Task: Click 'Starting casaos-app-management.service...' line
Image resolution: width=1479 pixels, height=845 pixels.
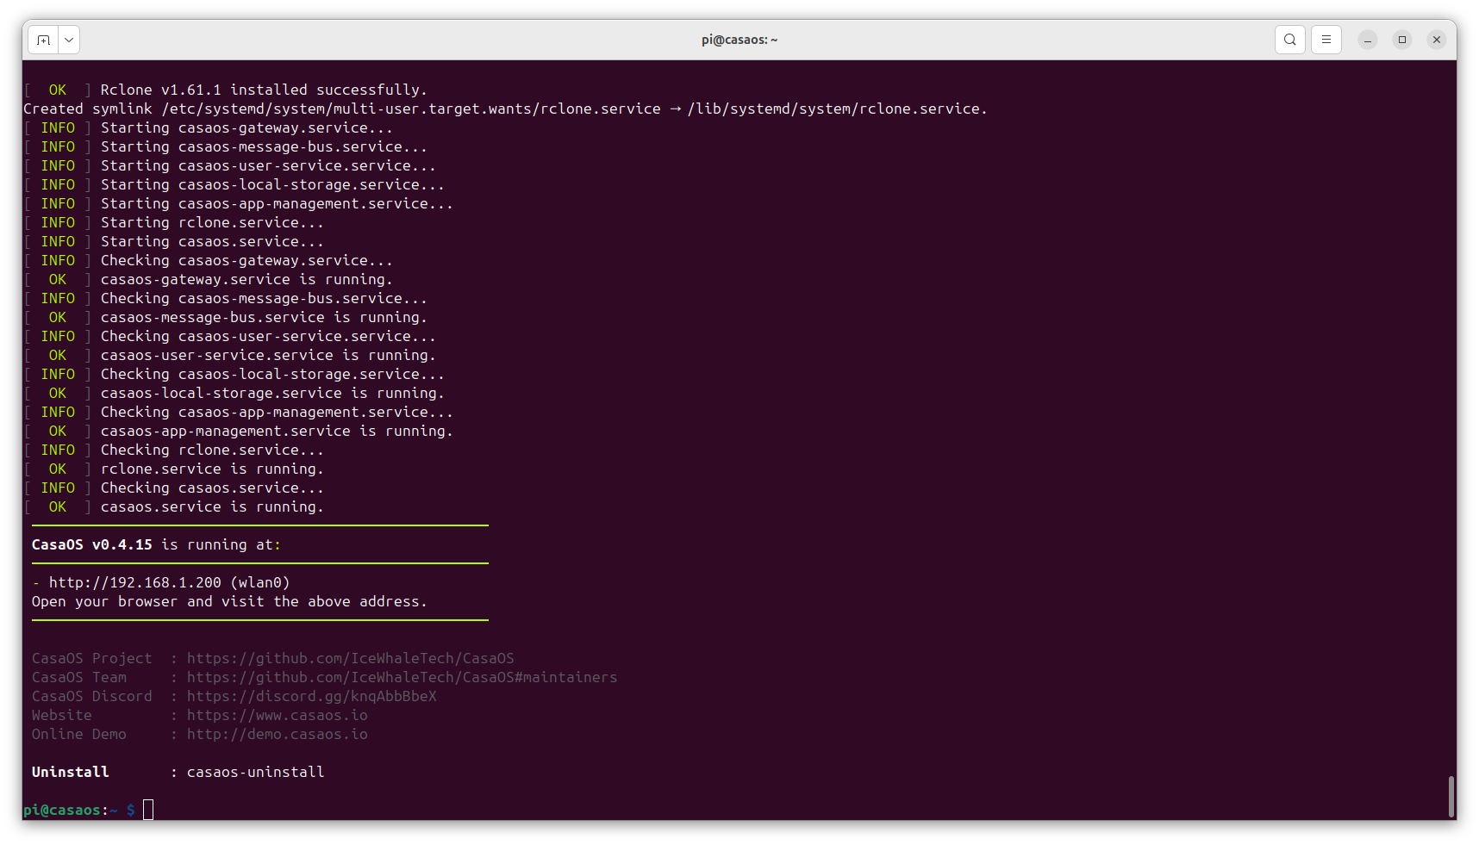Action: 277,204
